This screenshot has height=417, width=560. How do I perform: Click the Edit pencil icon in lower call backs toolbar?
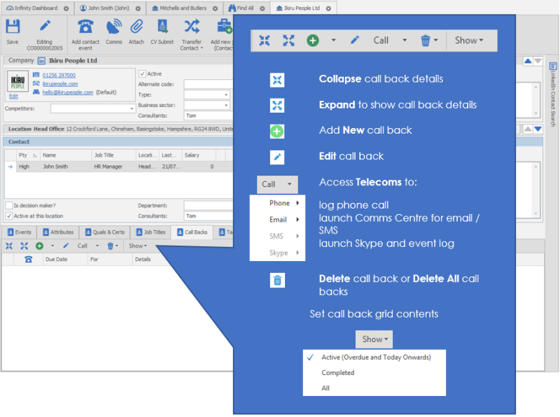(66, 246)
